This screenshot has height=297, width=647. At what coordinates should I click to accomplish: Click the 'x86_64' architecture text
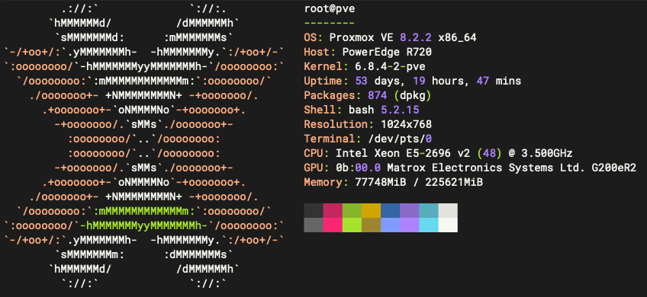[457, 38]
